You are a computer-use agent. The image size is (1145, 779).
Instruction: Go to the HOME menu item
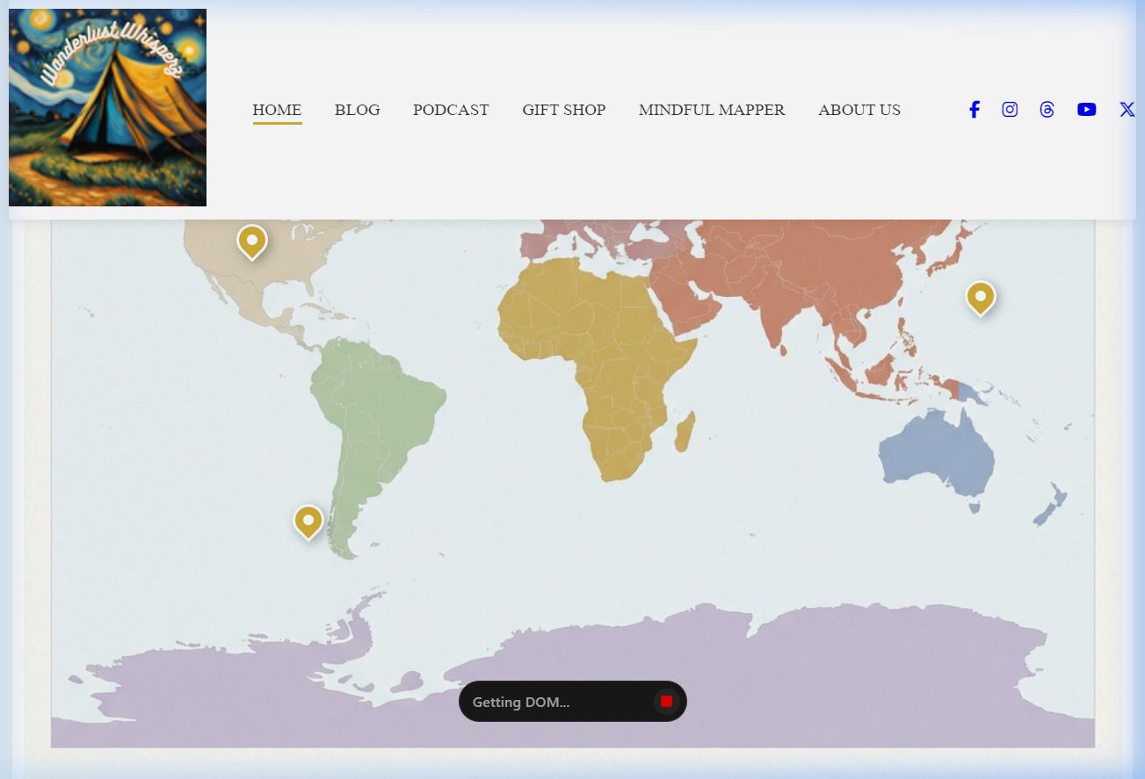point(277,110)
